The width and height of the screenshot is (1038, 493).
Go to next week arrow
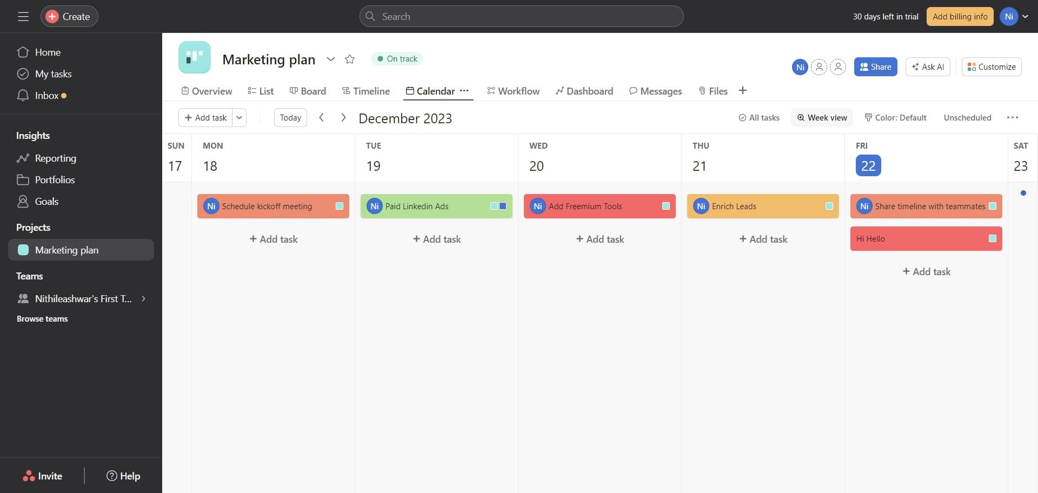click(x=343, y=117)
